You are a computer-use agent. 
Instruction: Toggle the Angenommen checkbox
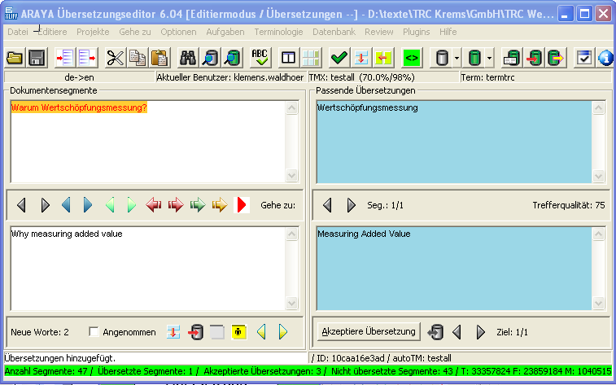point(94,332)
